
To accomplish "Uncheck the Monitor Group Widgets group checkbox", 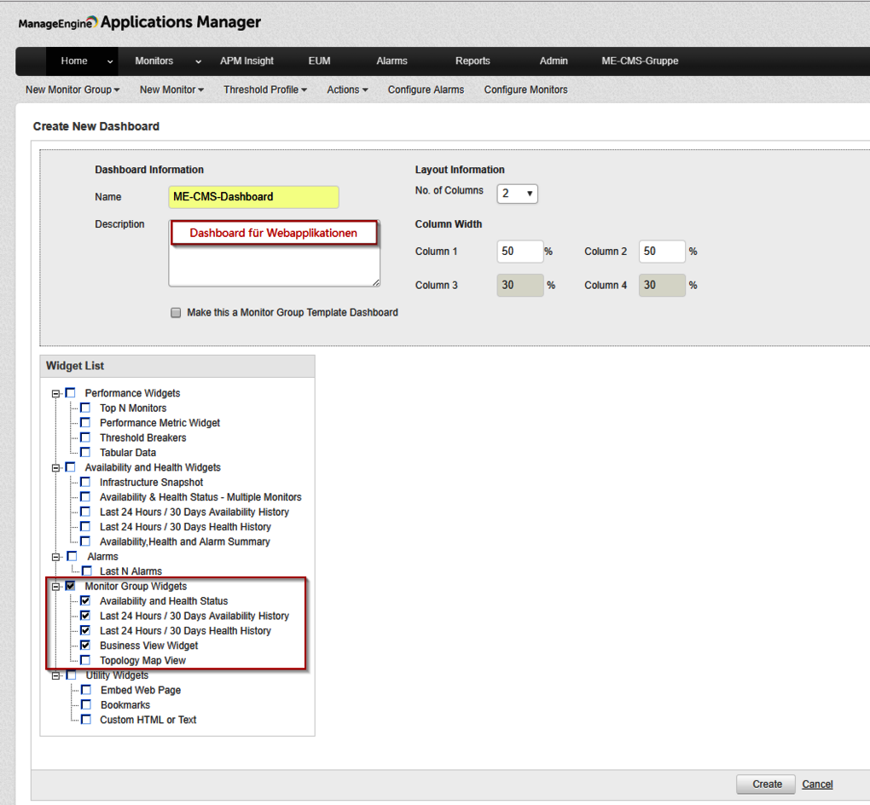I will 70,586.
